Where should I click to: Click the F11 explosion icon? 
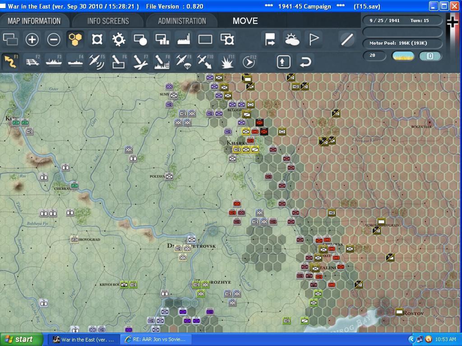(x=227, y=61)
